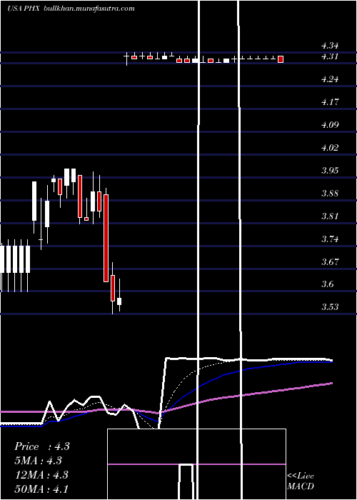This screenshot has width=357, height=500.
Task: Click the '50MA : 4.1' readout
Action: click(x=41, y=489)
